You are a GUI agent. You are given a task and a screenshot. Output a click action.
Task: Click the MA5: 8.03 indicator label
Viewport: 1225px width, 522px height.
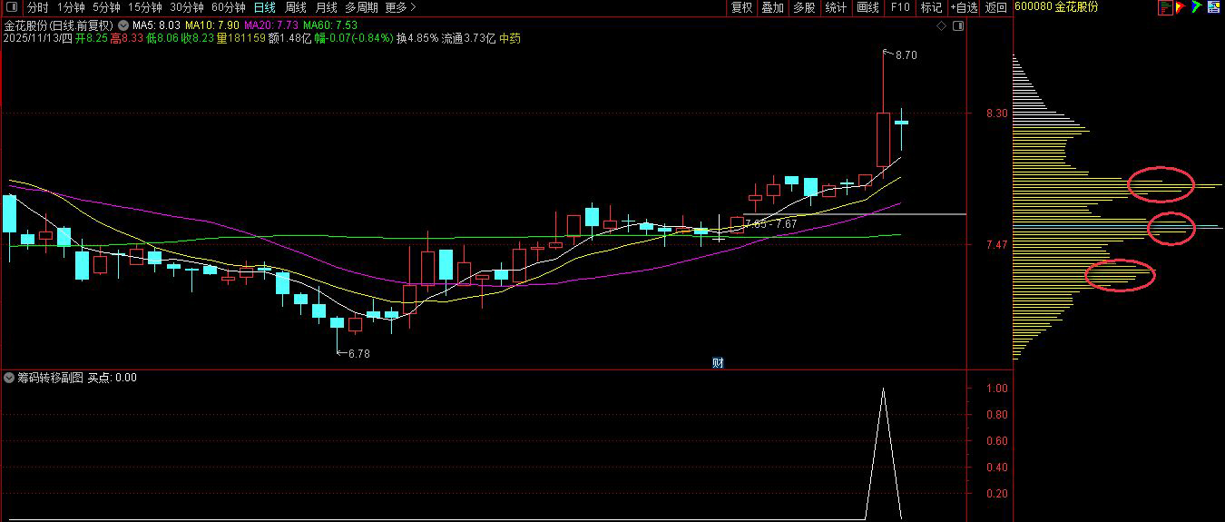(157, 25)
